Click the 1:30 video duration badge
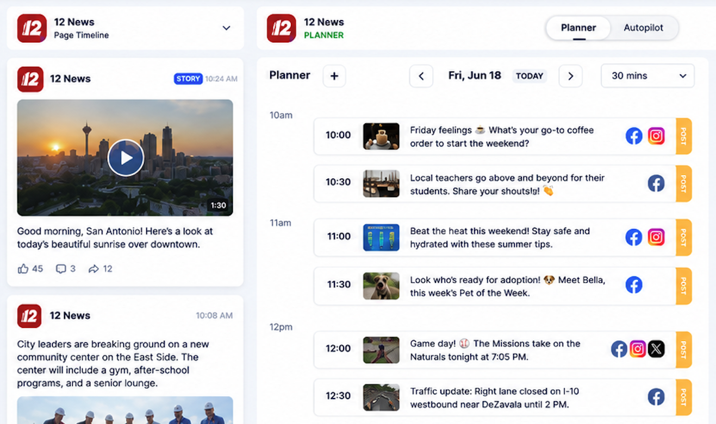The image size is (716, 424). point(218,206)
